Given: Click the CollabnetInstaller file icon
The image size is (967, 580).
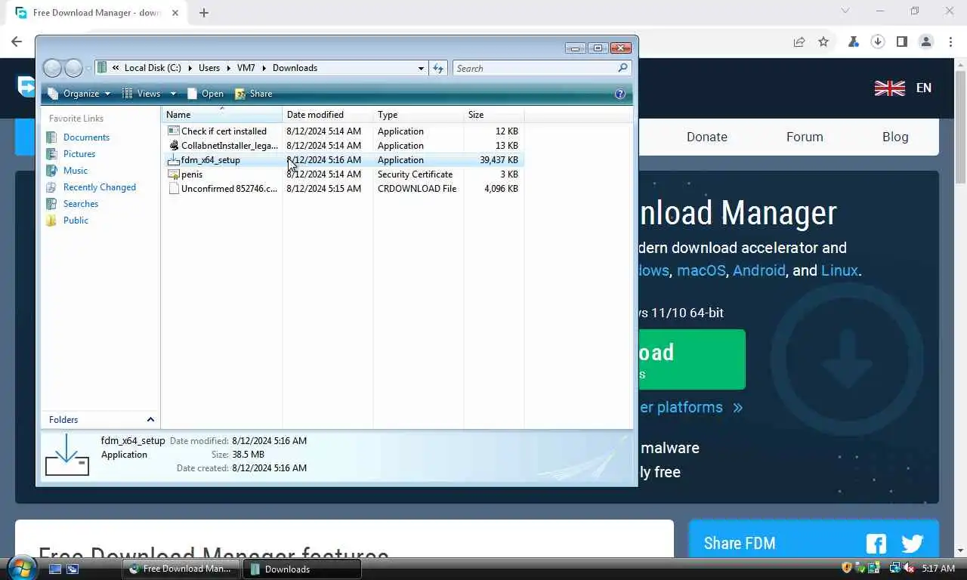Looking at the screenshot, I should pos(174,146).
